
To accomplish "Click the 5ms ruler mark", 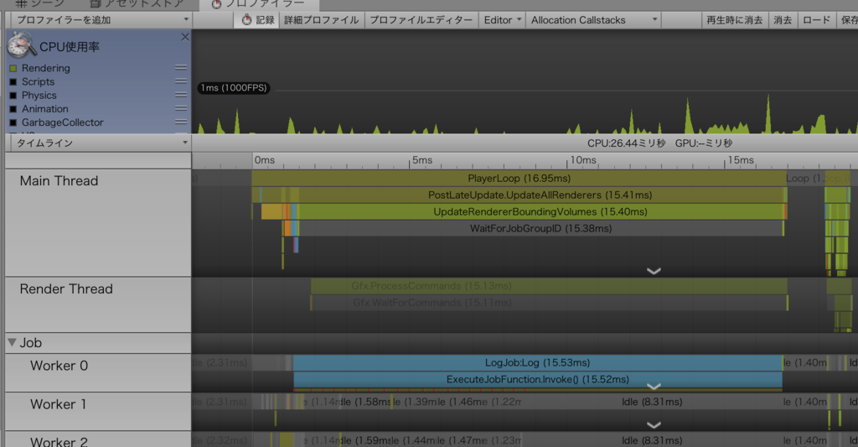I will coord(422,160).
